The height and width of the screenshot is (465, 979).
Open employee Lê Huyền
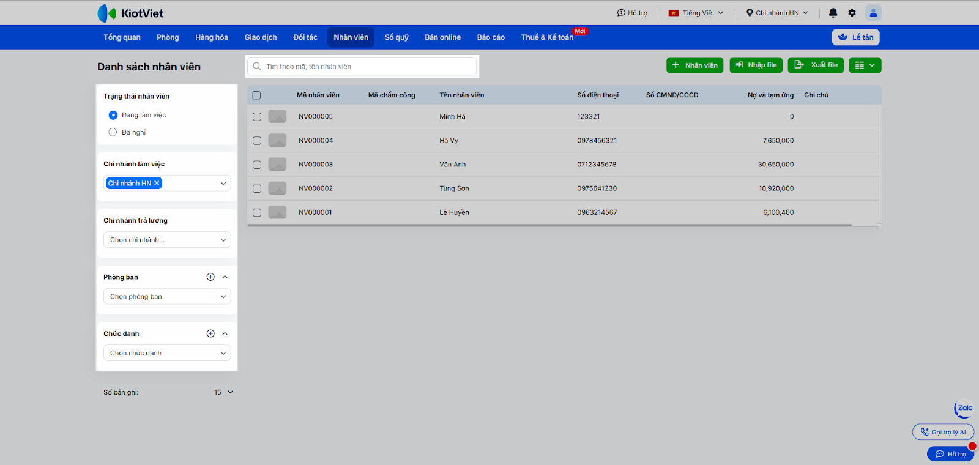454,212
